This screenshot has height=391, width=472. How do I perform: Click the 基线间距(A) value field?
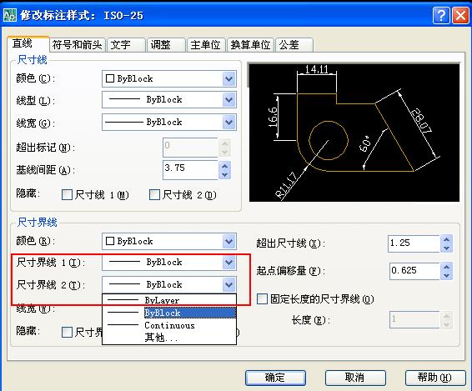point(190,170)
